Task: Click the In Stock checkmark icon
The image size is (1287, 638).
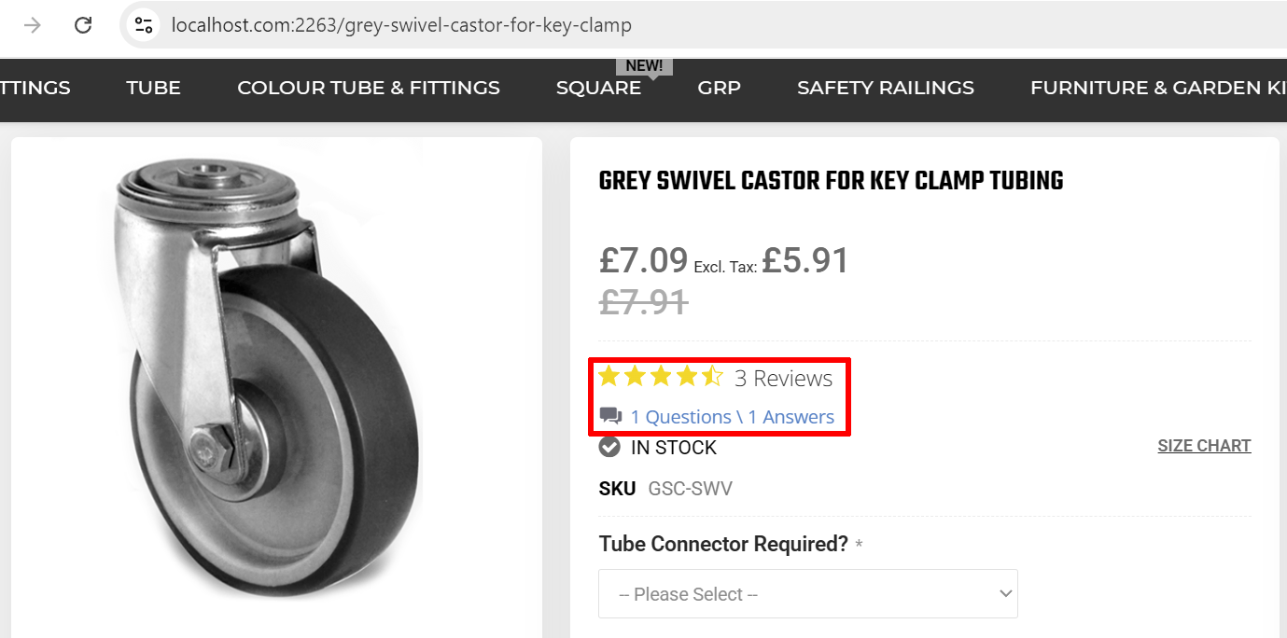Action: coord(609,447)
